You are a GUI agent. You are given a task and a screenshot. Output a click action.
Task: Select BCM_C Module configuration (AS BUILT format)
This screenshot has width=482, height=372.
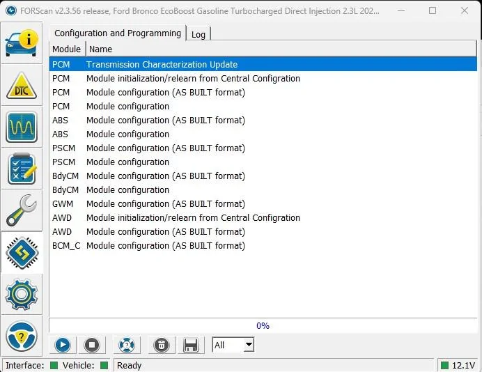click(263, 246)
